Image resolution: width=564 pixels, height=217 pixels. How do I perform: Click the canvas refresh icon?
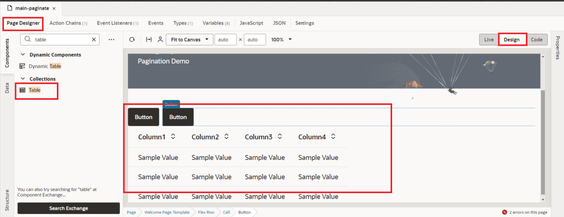tap(132, 39)
